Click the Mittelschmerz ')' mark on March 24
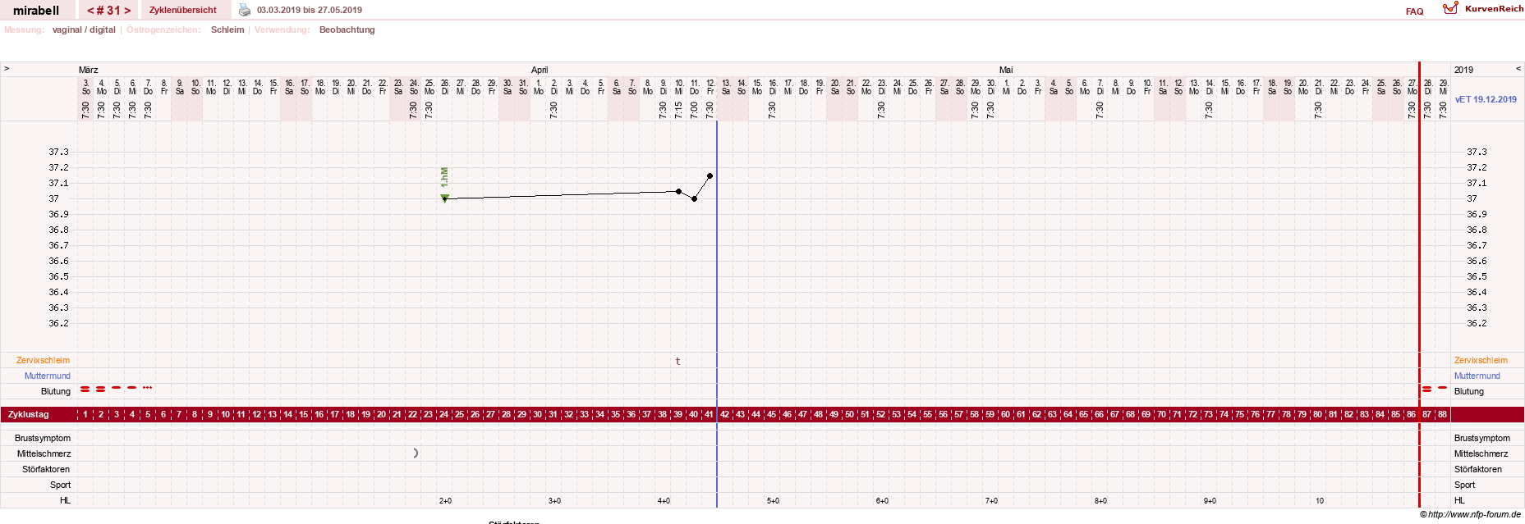The image size is (1525, 524). tap(416, 453)
